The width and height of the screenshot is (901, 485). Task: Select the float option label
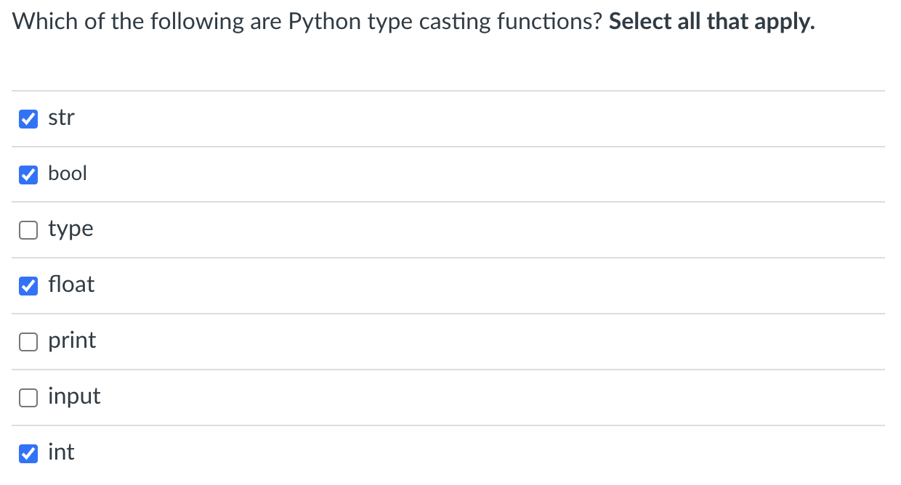tap(71, 285)
